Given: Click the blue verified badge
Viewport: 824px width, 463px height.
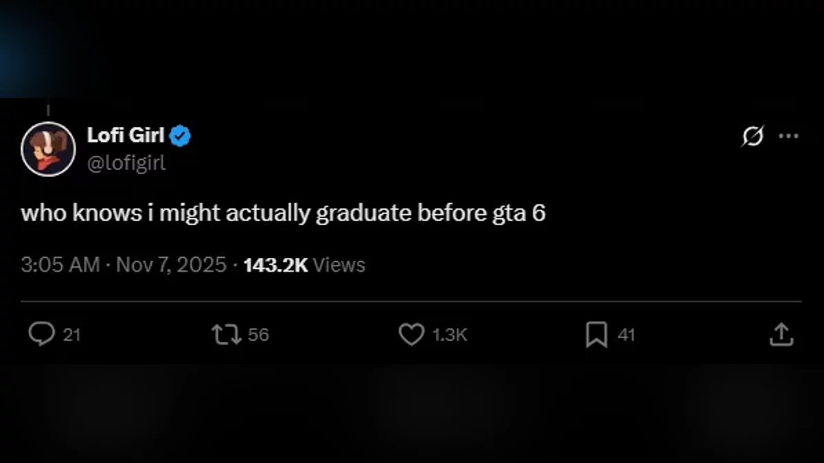Looking at the screenshot, I should tap(181, 136).
